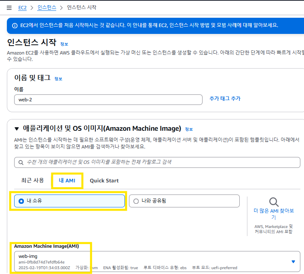Open the web-img AMI dropdown arrow
304x274 pixels.
point(293,261)
